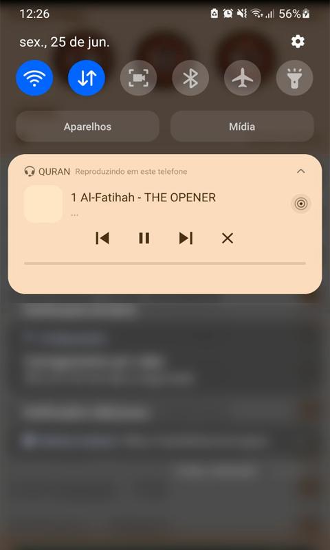Tap the battery percentage indicator
Screen dimensions: 330x550
point(289,14)
